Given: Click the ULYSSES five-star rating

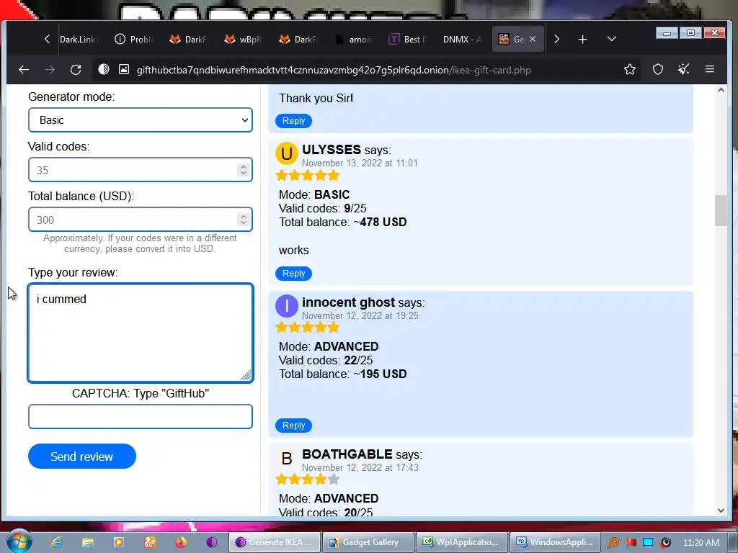Looking at the screenshot, I should coord(308,176).
